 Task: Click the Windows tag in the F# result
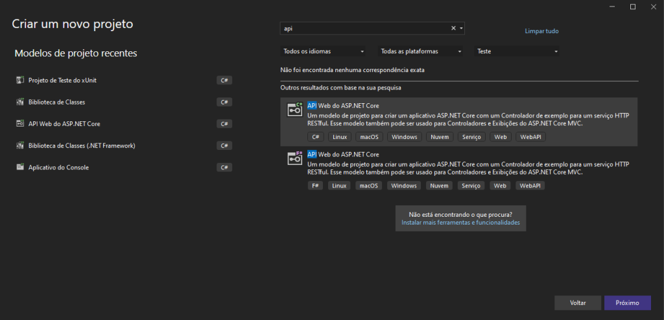[404, 186]
